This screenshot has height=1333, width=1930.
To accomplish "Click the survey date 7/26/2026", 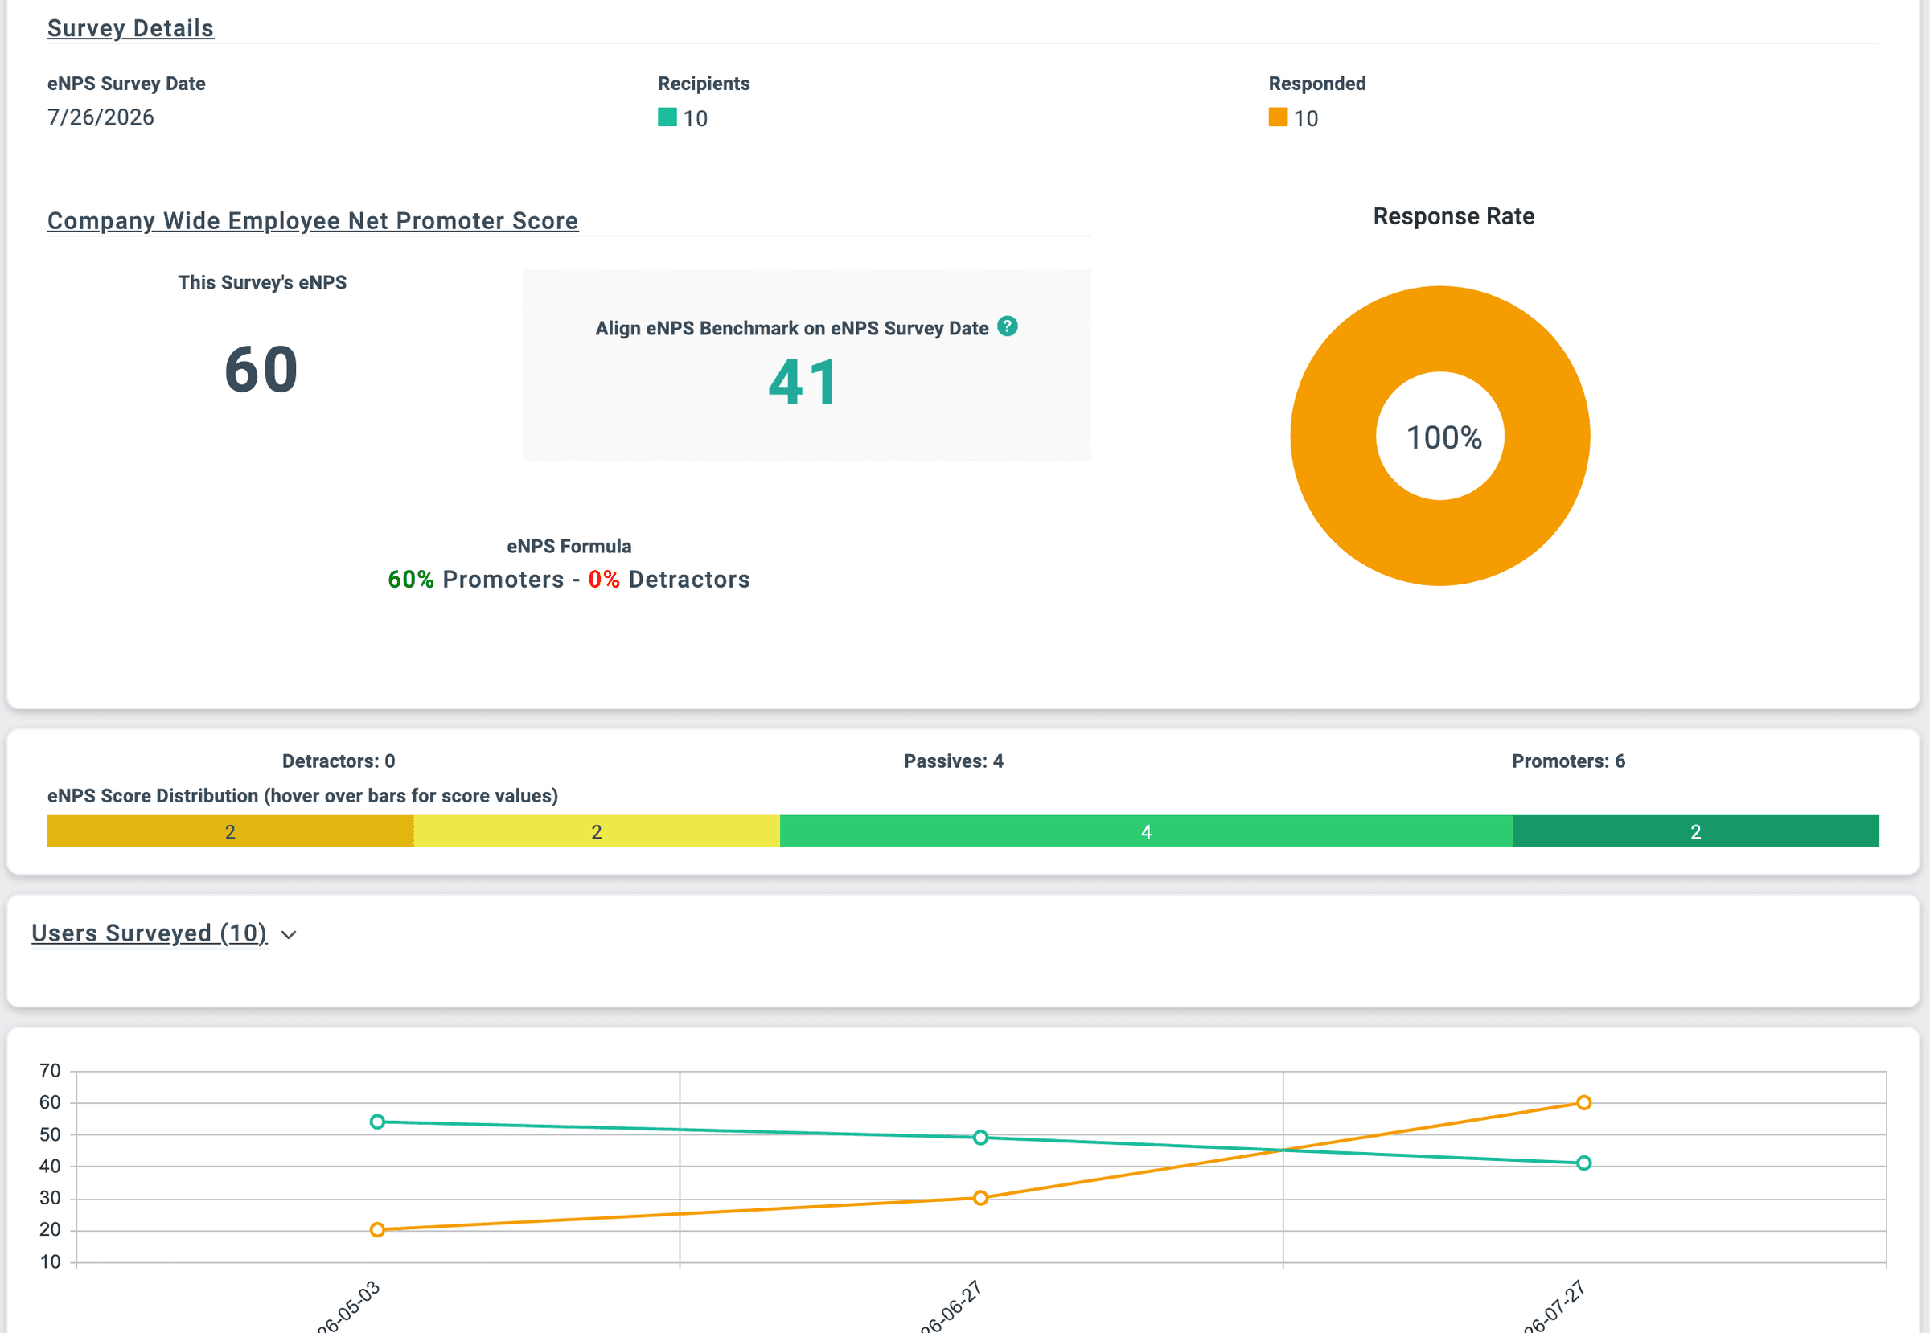I will pyautogui.click(x=101, y=117).
